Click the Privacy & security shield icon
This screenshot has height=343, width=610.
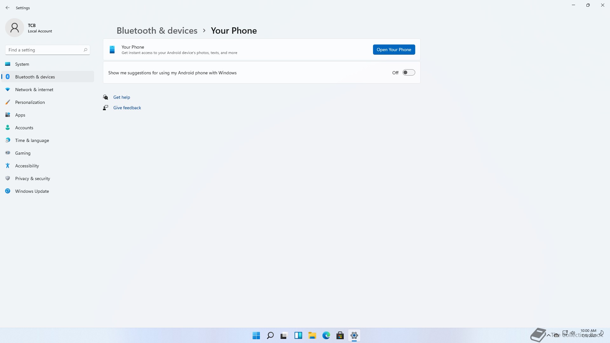(x=8, y=178)
